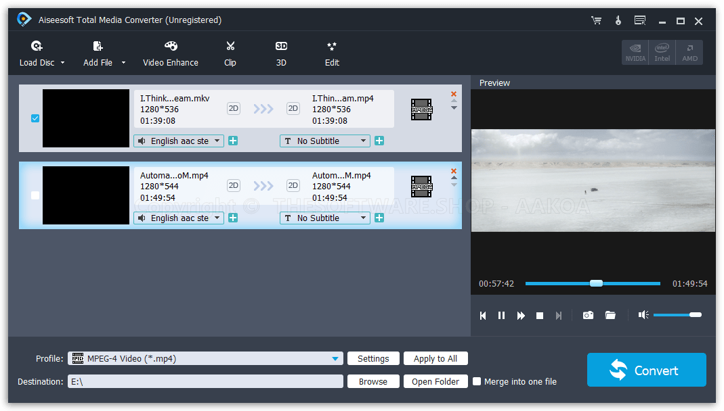Open the 3D settings tool
724x411 pixels.
281,54
